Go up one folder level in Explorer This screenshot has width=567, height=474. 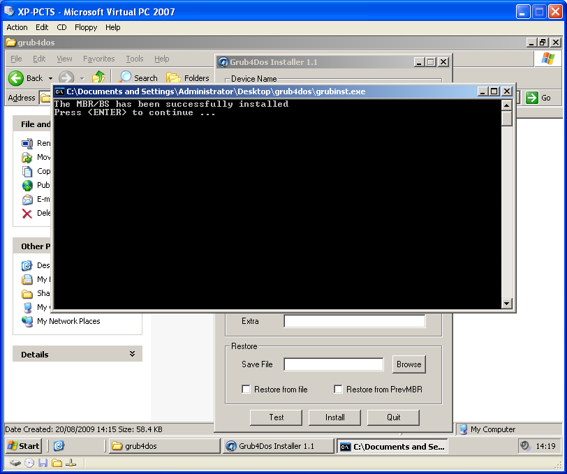[x=98, y=77]
